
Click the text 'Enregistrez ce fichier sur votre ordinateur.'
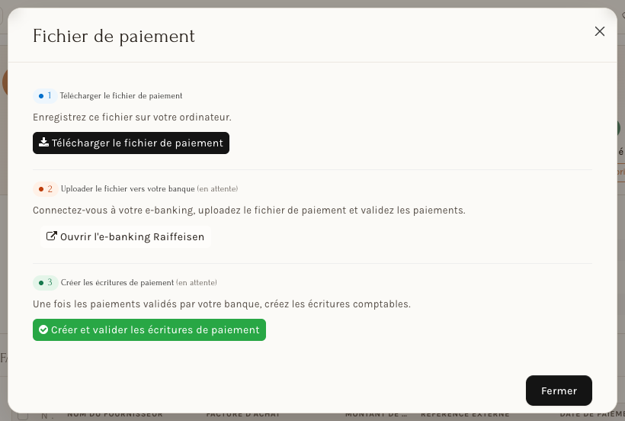tap(132, 117)
